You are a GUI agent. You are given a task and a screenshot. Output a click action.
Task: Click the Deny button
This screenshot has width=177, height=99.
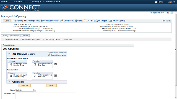tap(51, 86)
